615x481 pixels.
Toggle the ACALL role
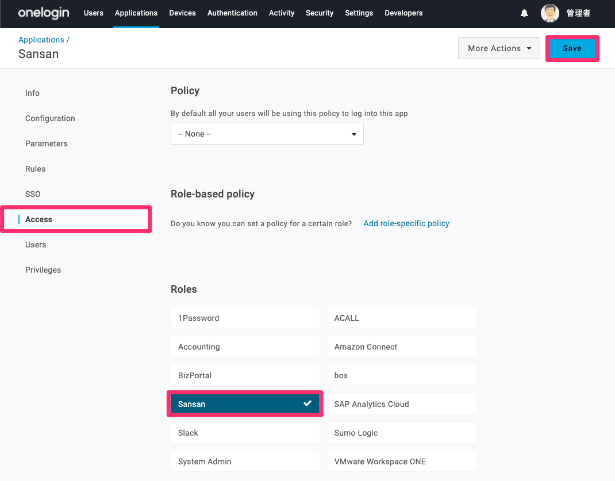402,317
